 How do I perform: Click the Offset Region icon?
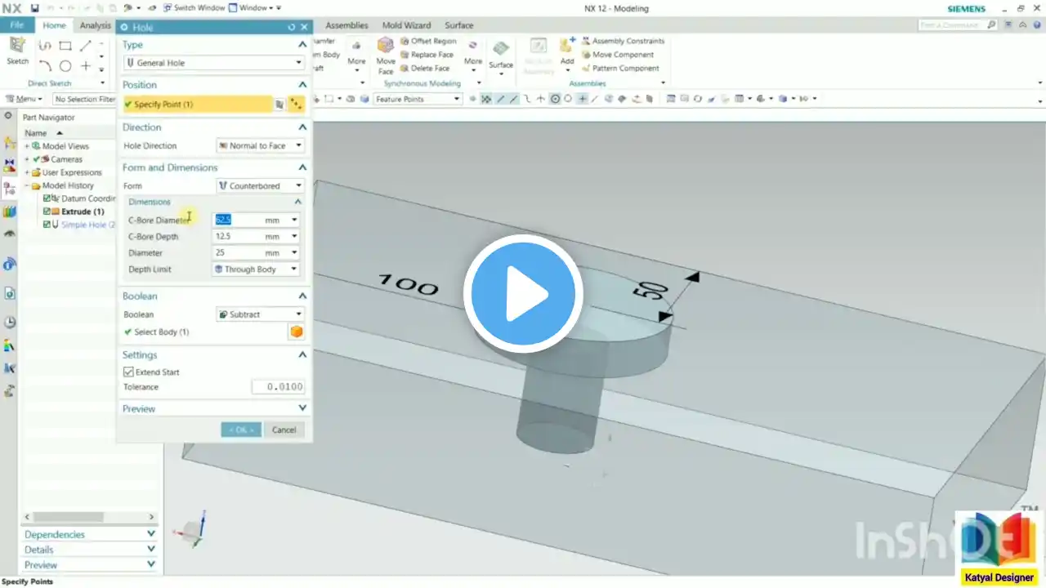pyautogui.click(x=405, y=41)
